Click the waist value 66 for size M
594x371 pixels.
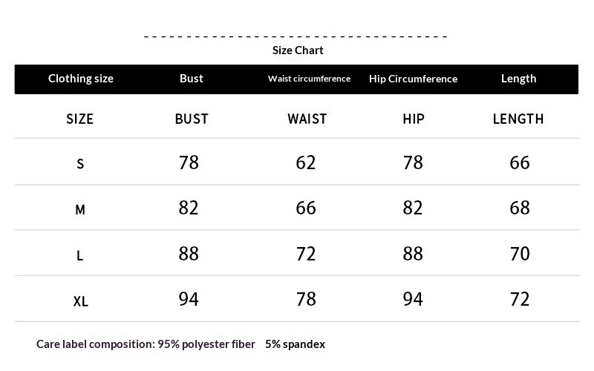click(x=306, y=209)
